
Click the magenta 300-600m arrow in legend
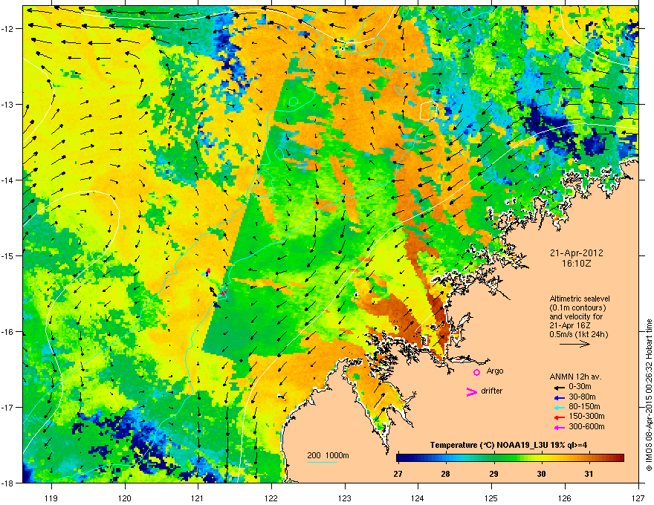click(x=559, y=427)
